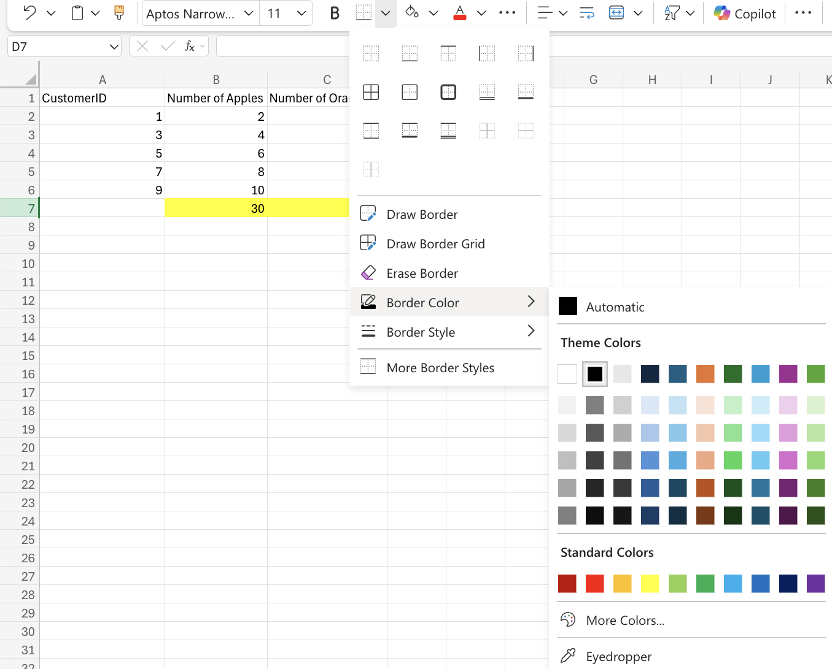
Task: Click the Sort & Filter icon
Action: [x=672, y=13]
